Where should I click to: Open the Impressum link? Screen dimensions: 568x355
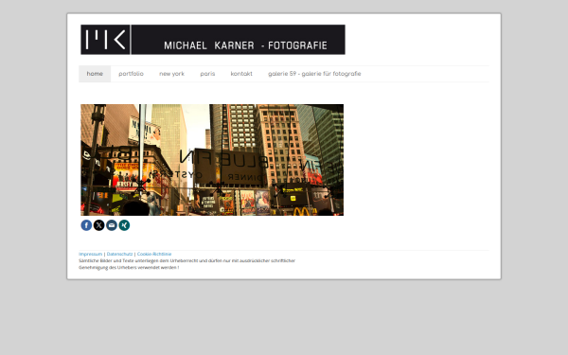click(x=91, y=254)
